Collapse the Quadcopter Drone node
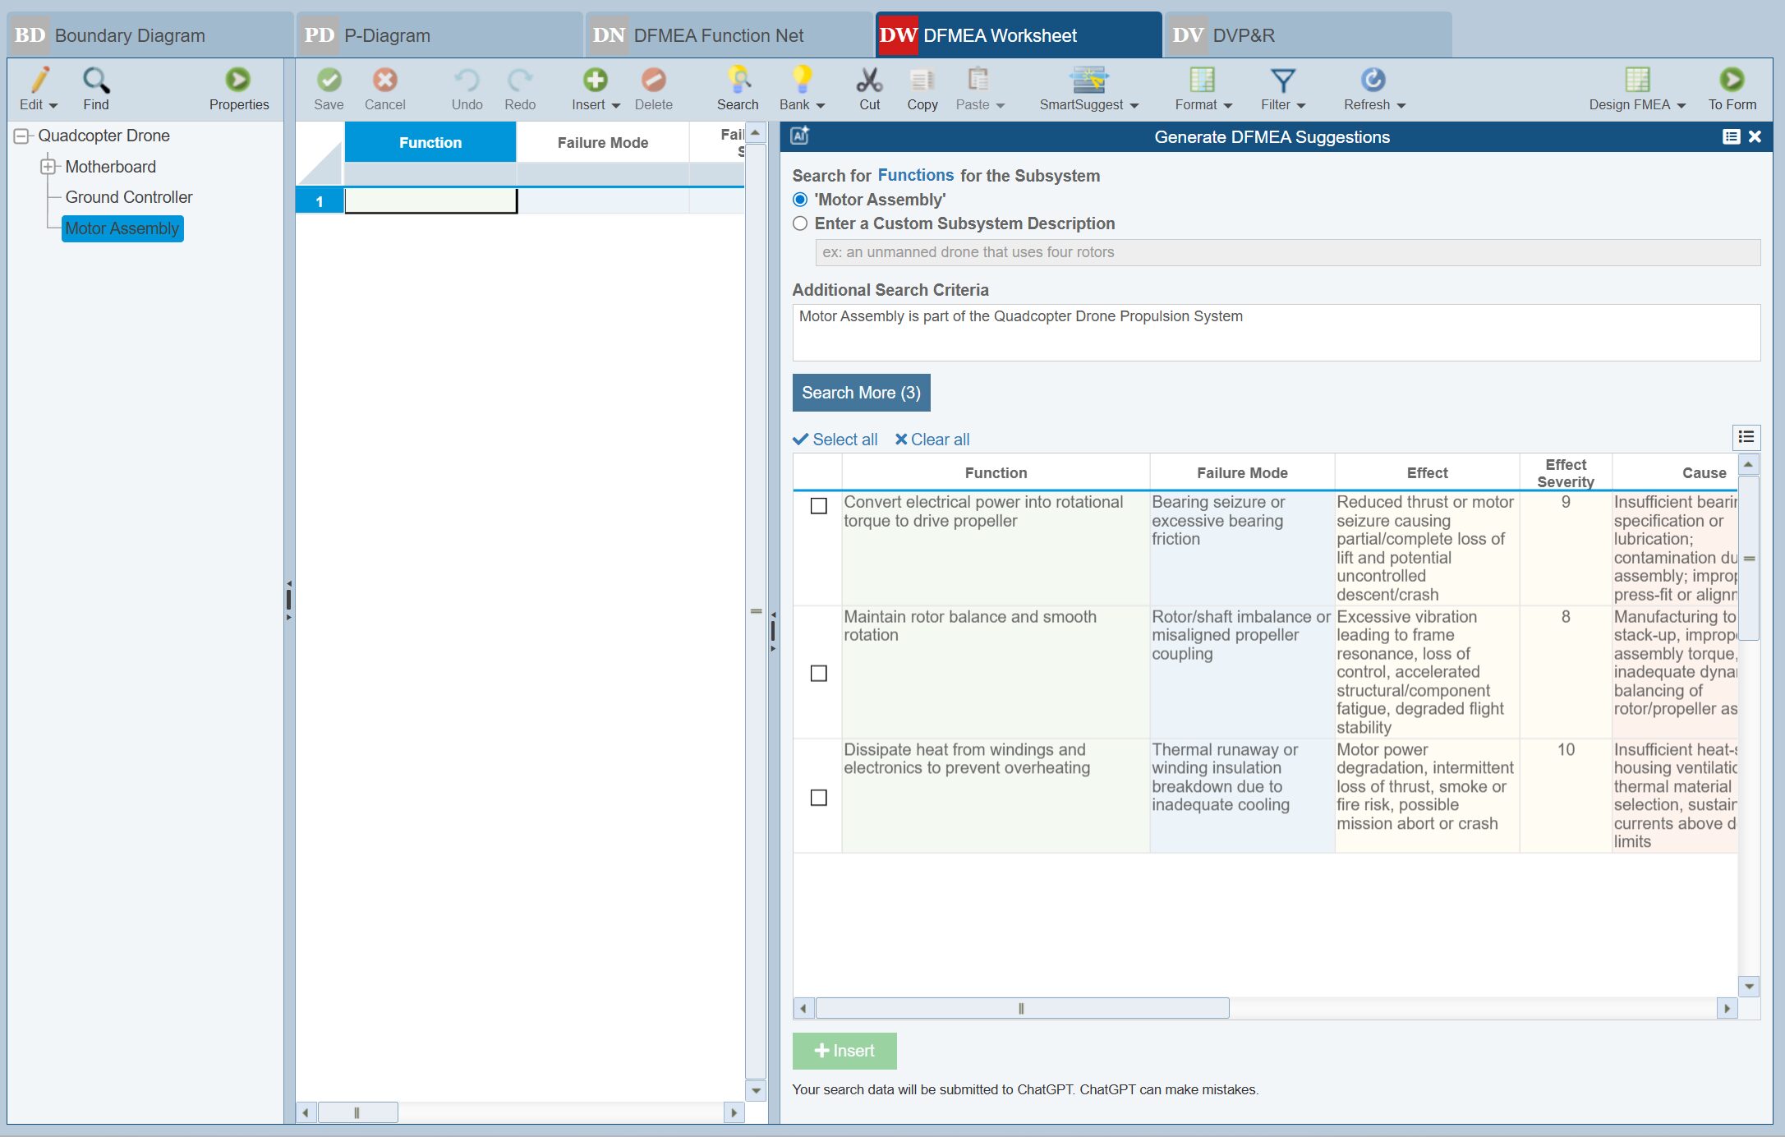Viewport: 1785px width, 1137px height. point(19,136)
